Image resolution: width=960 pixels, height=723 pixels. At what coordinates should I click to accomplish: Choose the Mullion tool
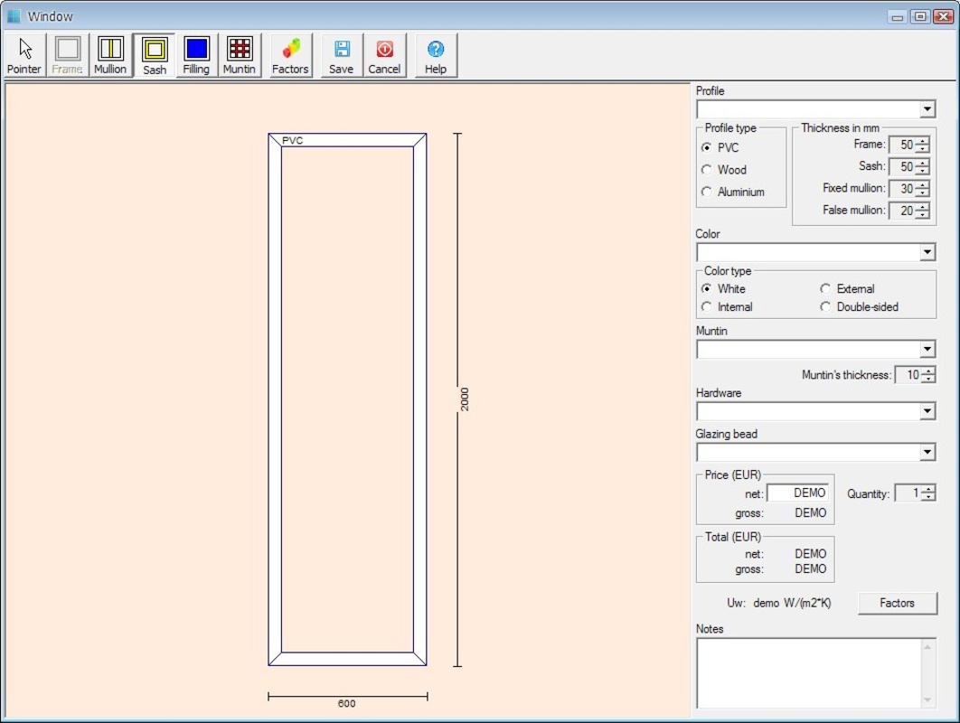click(x=110, y=55)
